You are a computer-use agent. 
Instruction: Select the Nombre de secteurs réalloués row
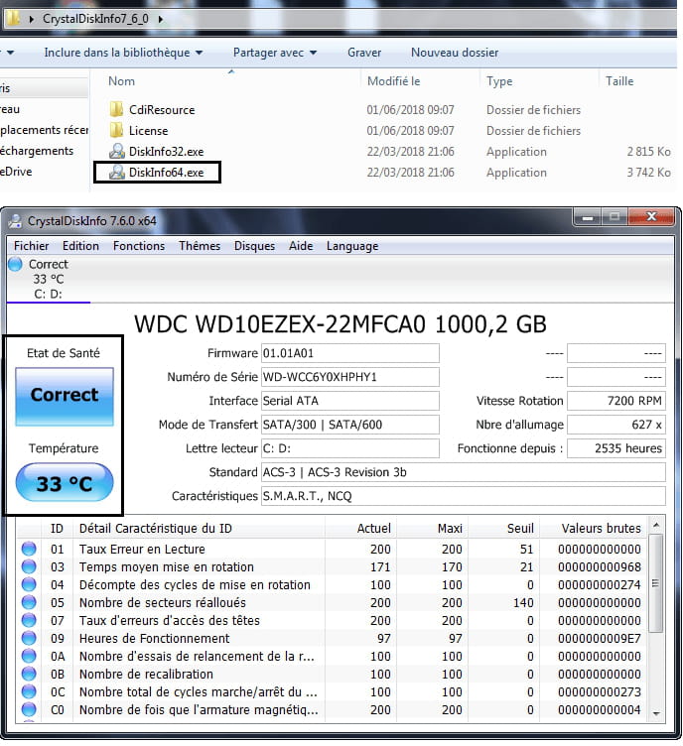(x=333, y=602)
